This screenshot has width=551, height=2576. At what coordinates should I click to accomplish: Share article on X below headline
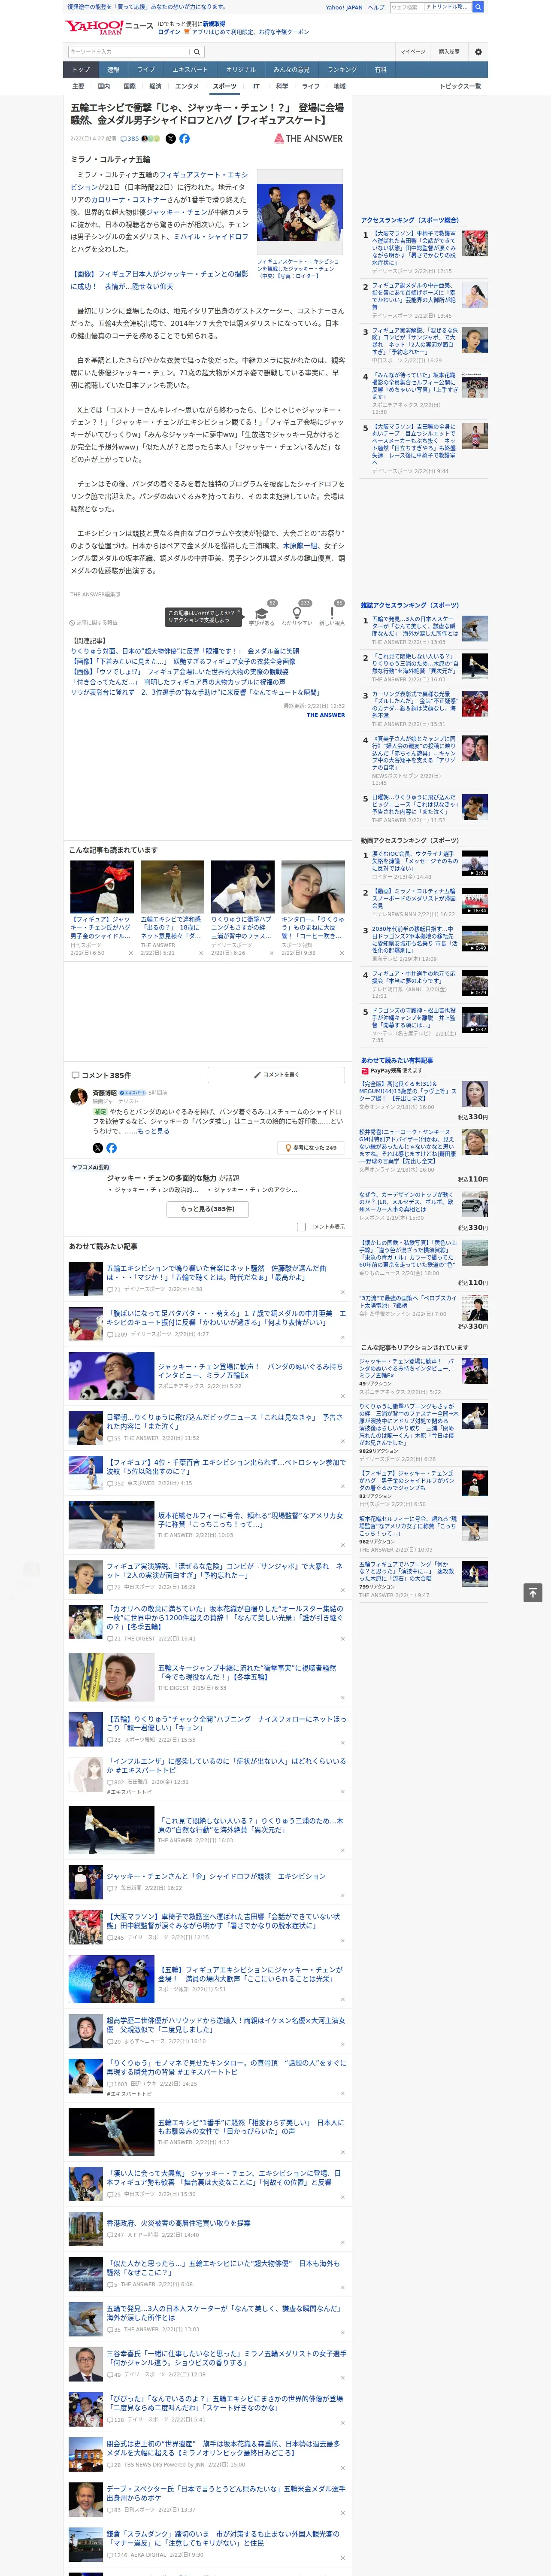[x=170, y=139]
